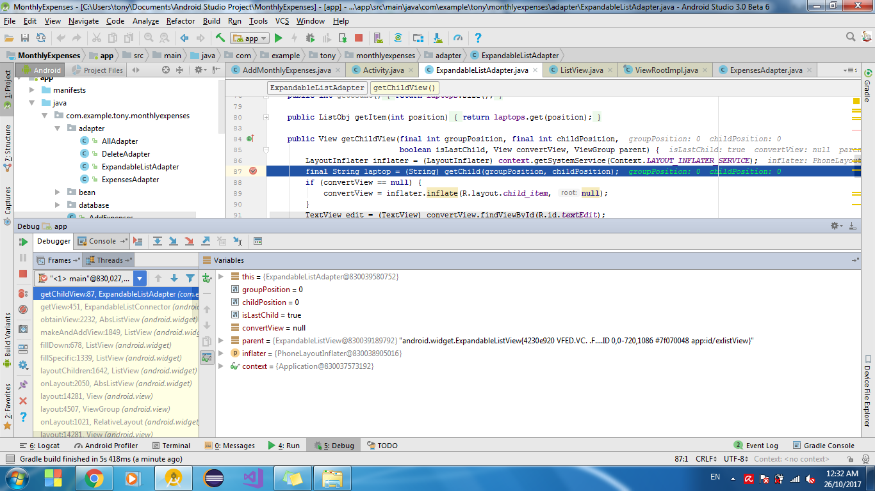The width and height of the screenshot is (875, 491).
Task: Open the 6: Logcat tool window
Action: (40, 446)
